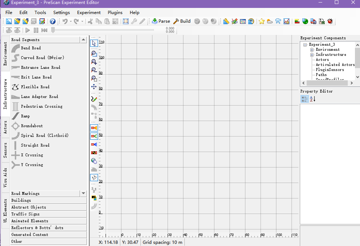Switch to the Actors side tab
Image resolution: width=360 pixels, height=246 pixels.
[5, 128]
